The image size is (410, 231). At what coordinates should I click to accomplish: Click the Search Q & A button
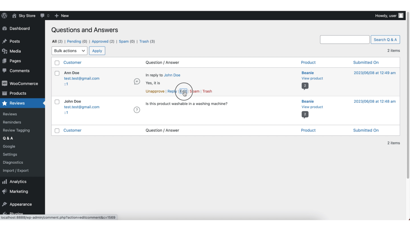coord(385,39)
